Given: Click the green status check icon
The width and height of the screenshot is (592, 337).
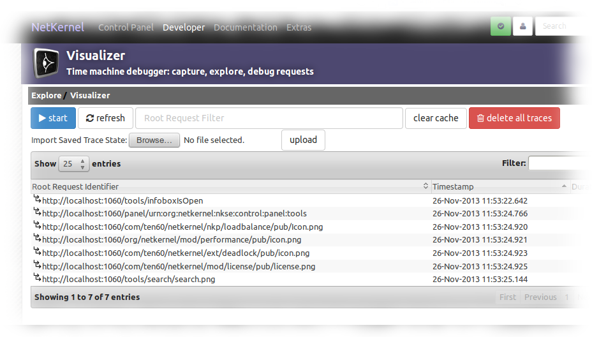Looking at the screenshot, I should (501, 26).
